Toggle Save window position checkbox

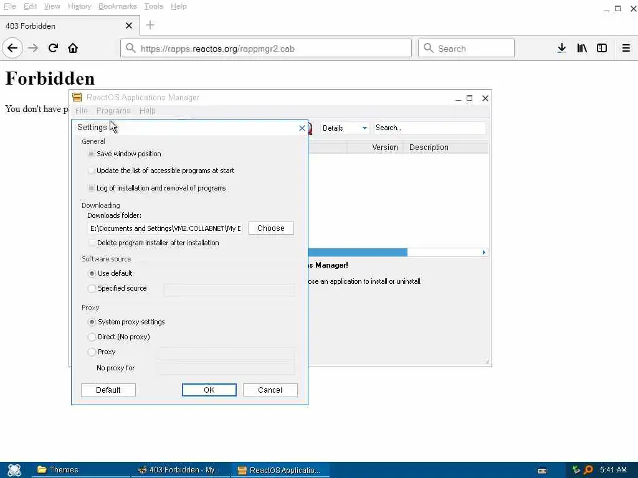[x=91, y=154]
